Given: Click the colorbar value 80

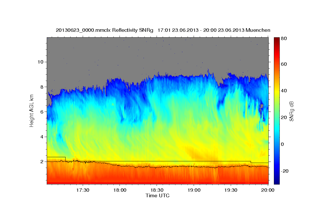Looking at the screenshot, I should click(x=284, y=39).
